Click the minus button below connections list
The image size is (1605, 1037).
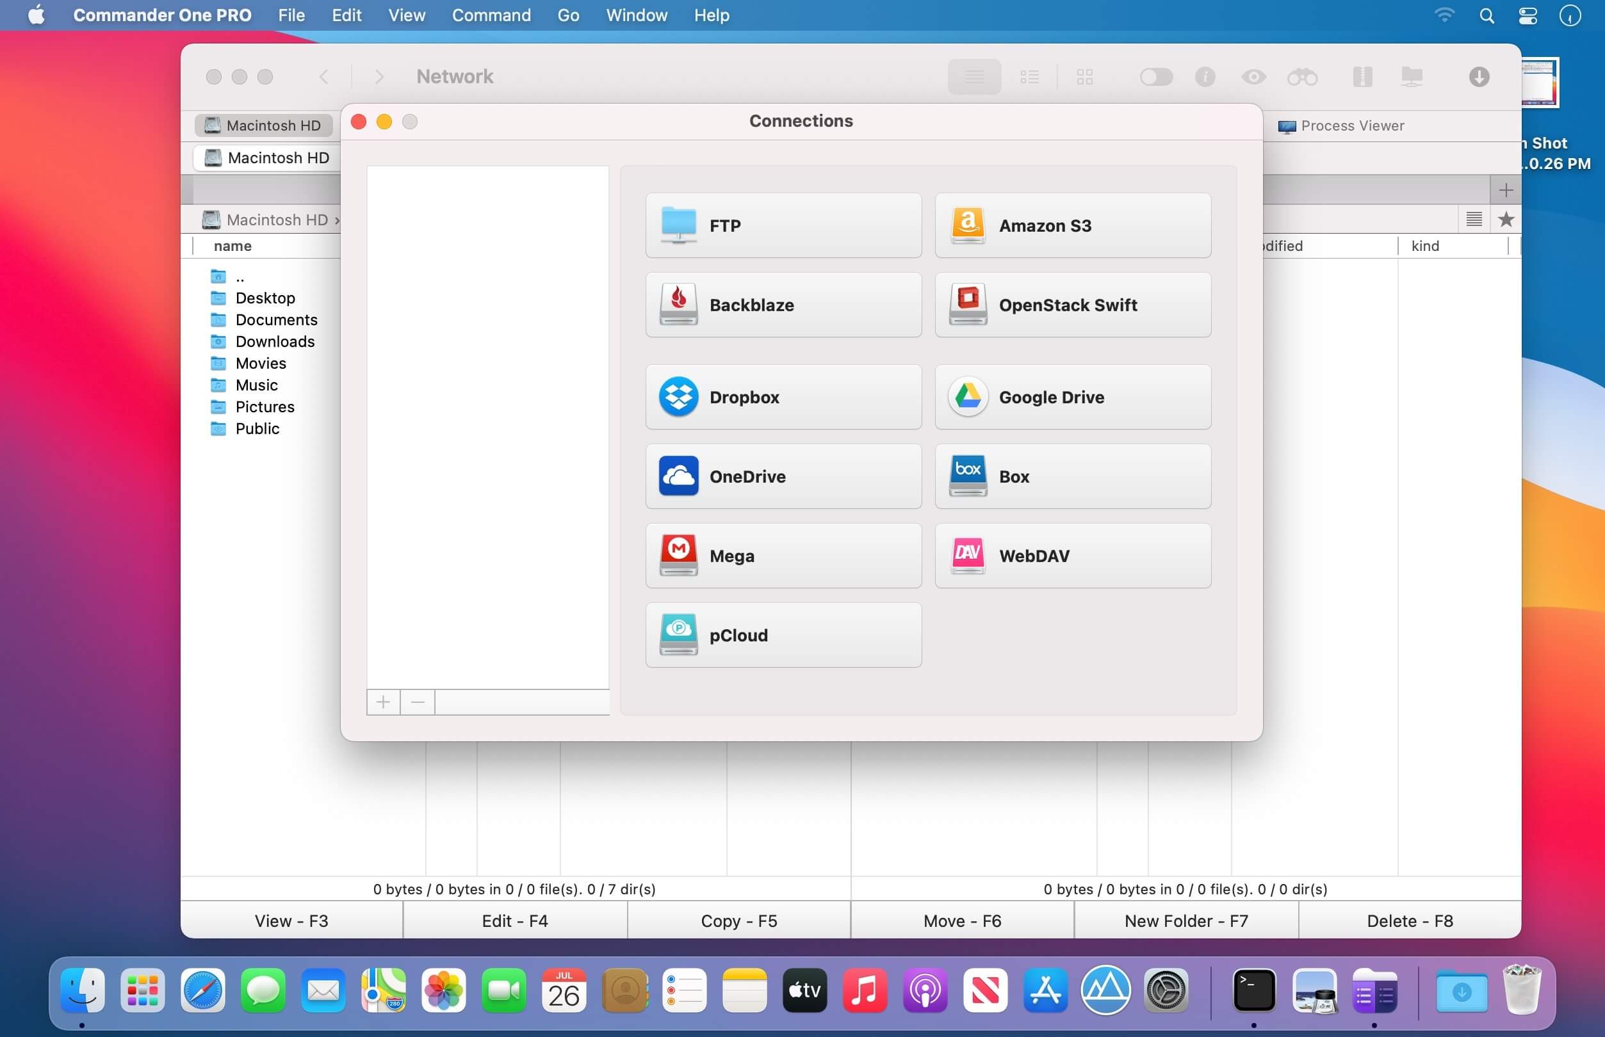[418, 702]
